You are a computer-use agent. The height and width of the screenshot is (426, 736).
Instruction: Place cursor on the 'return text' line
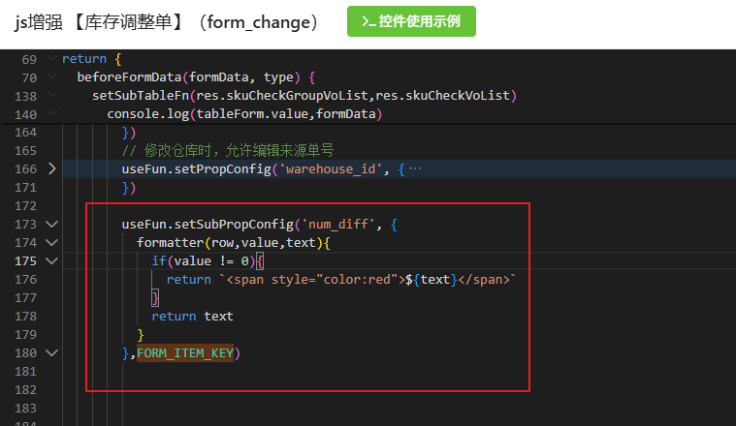[192, 317]
